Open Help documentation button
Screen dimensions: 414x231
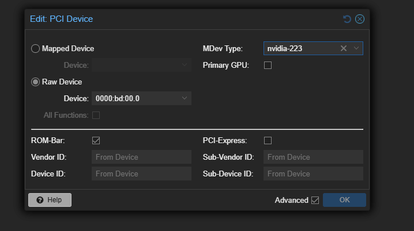click(x=50, y=200)
